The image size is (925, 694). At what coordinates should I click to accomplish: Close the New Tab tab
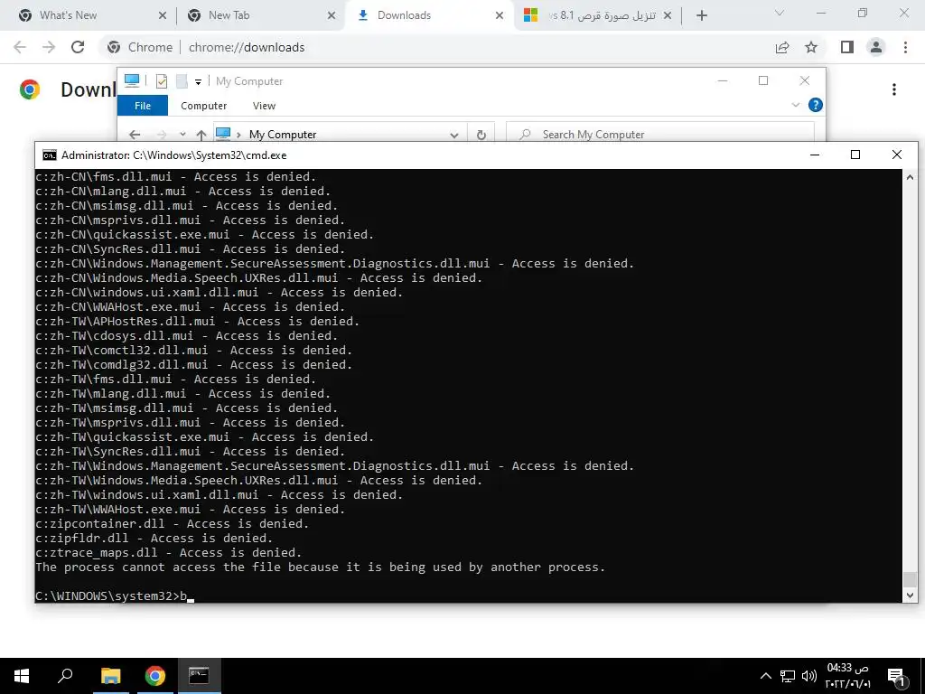point(332,15)
